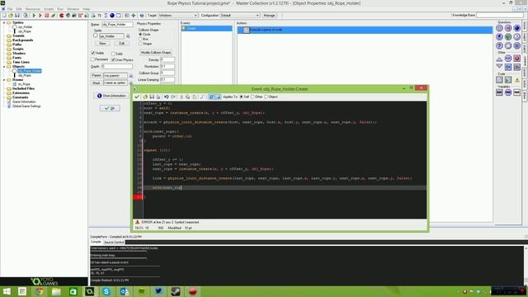Click the Redo arrow in code editor toolbar
The image size is (528, 297).
tap(173, 97)
